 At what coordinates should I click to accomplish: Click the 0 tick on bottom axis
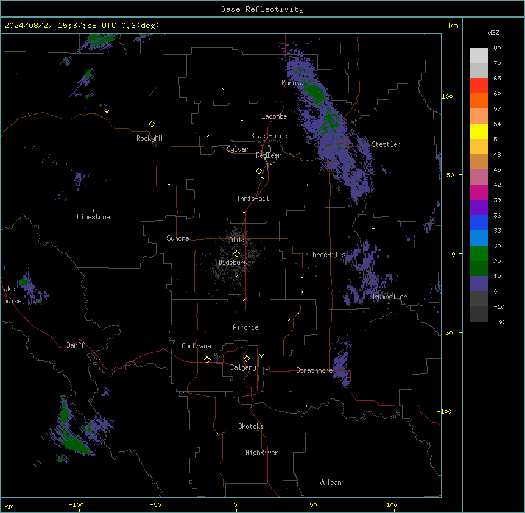coord(235,505)
